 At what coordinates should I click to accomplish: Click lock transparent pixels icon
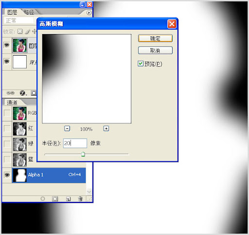click(x=20, y=31)
